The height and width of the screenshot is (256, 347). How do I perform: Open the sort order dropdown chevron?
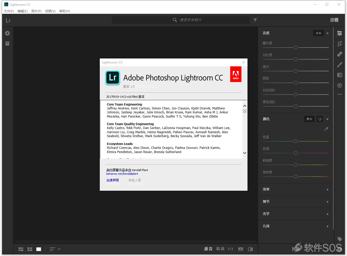tap(59, 249)
